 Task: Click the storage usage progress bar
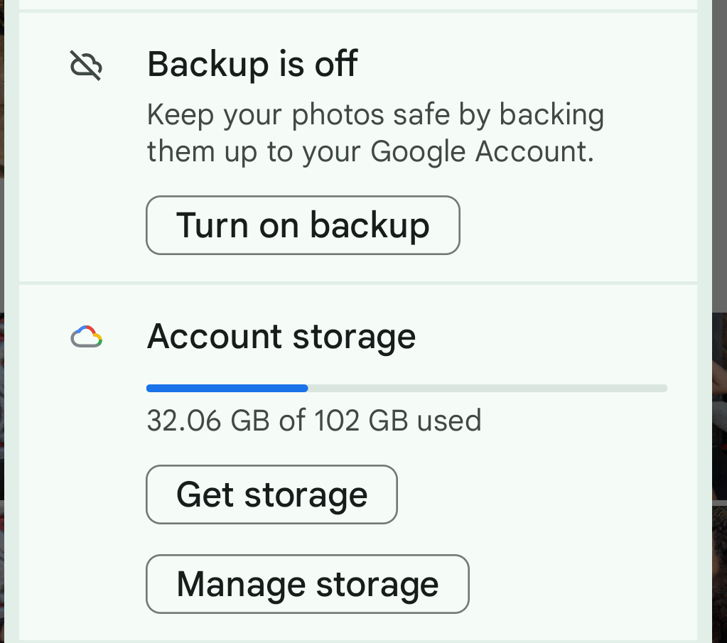coord(406,388)
